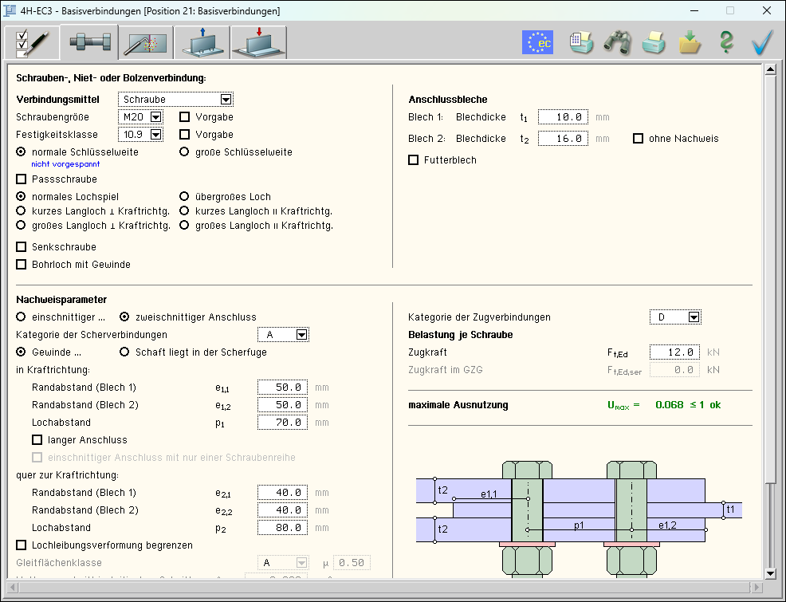786x602 pixels.
Task: Click the download folder icon
Action: 690,42
